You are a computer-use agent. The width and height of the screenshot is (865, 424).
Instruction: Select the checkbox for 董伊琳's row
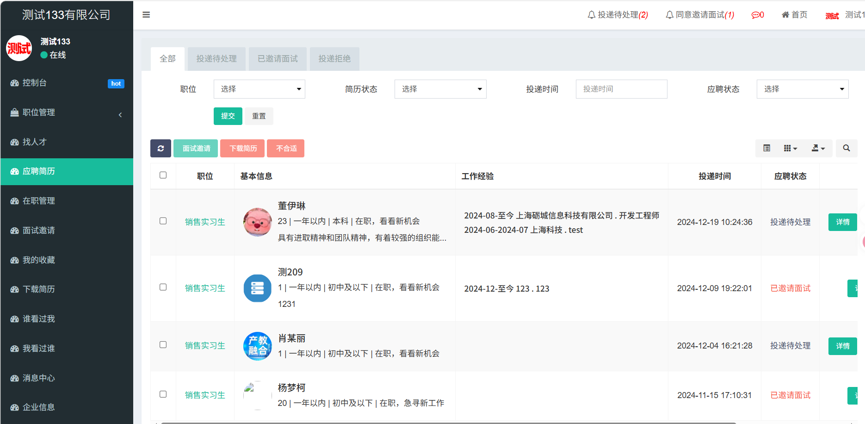pos(163,221)
